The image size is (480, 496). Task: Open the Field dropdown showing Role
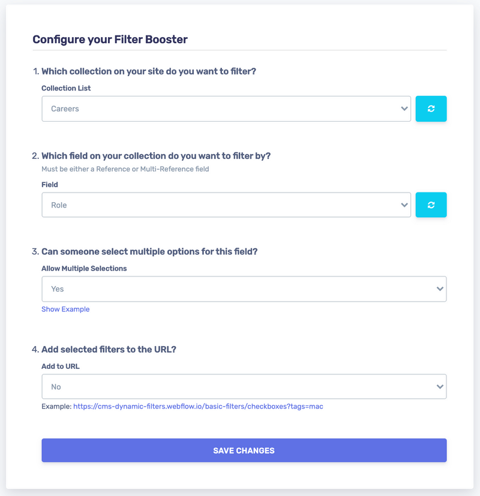pyautogui.click(x=226, y=205)
